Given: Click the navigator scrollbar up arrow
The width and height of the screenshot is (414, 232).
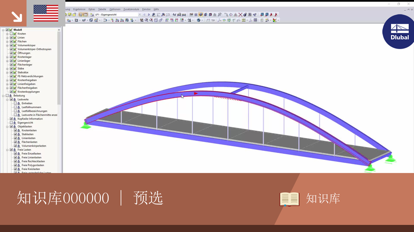Looking at the screenshot, I should (59, 30).
